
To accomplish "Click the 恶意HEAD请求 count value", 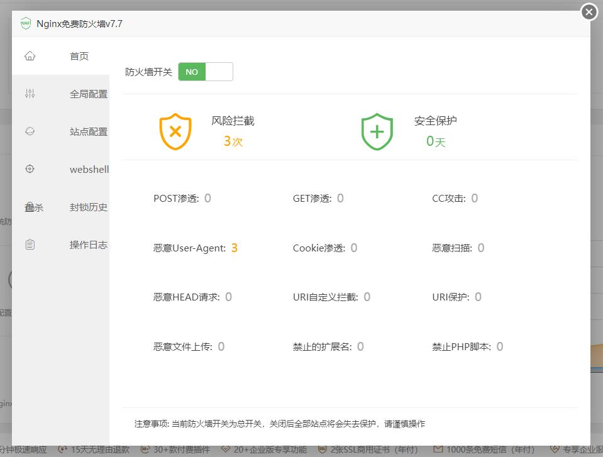I will point(228,297).
